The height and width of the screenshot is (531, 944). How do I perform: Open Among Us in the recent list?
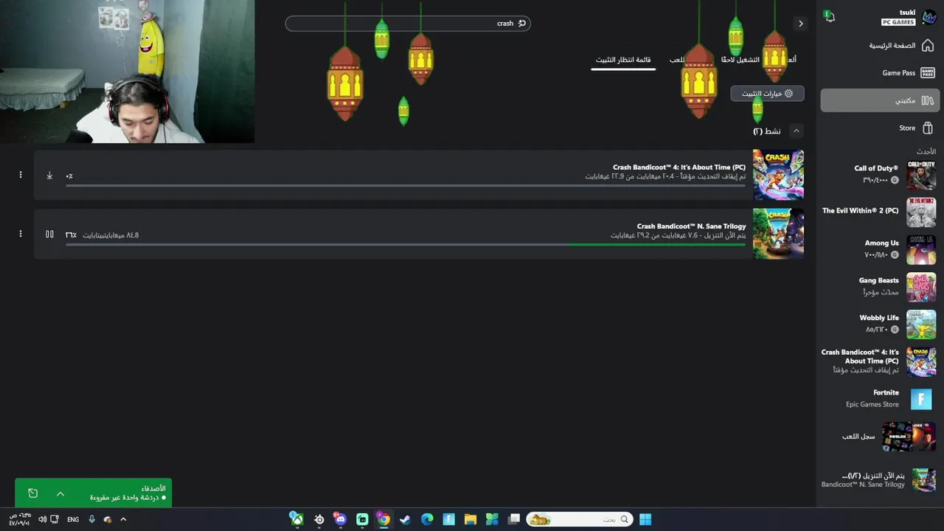880,249
